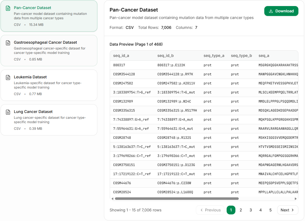Open page 4 of data preview
The width and height of the screenshot is (305, 221).
click(x=260, y=210)
